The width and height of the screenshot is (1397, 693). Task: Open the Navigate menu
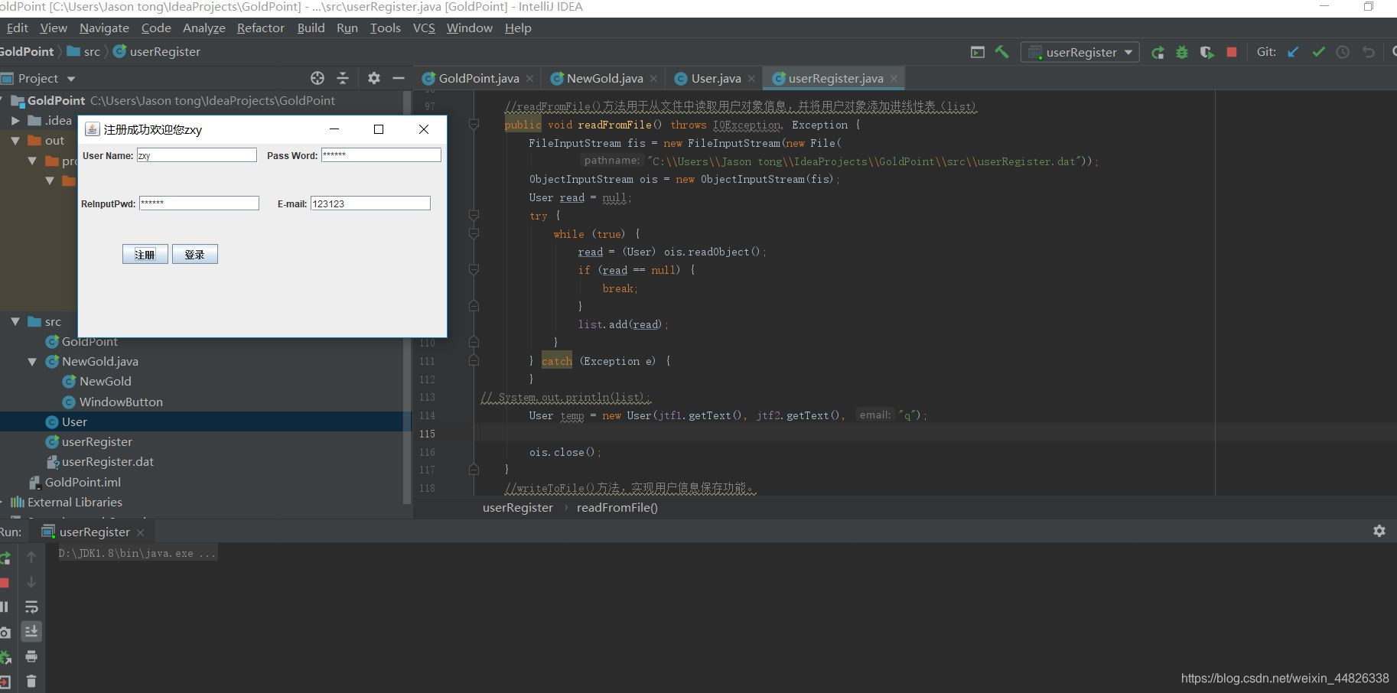point(104,28)
